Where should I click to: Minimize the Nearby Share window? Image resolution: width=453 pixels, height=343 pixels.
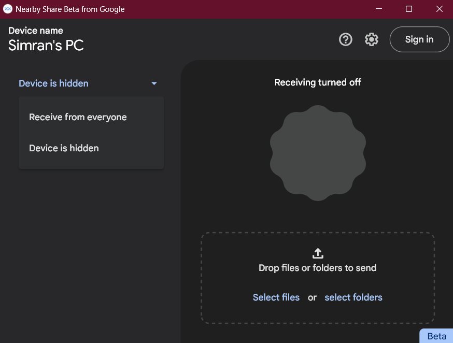[379, 9]
